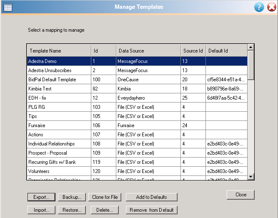Click the Everydayhero data source cell
Image resolution: width=278 pixels, height=218 pixels.
click(148, 98)
